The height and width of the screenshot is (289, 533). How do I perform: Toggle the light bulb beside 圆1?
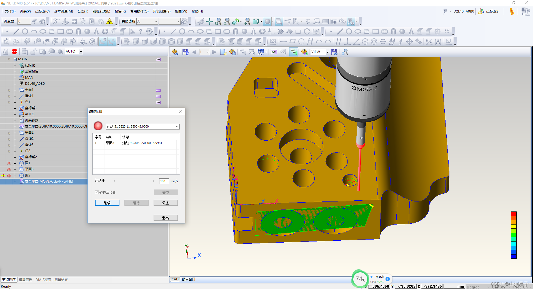click(9, 163)
